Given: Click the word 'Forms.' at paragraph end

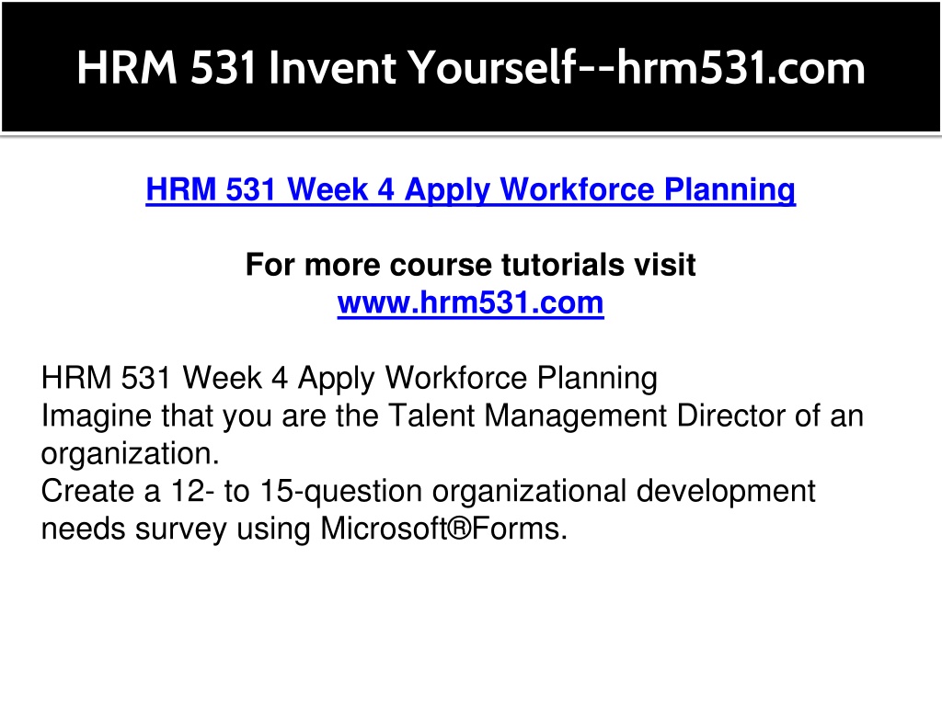Looking at the screenshot, I should [x=520, y=529].
